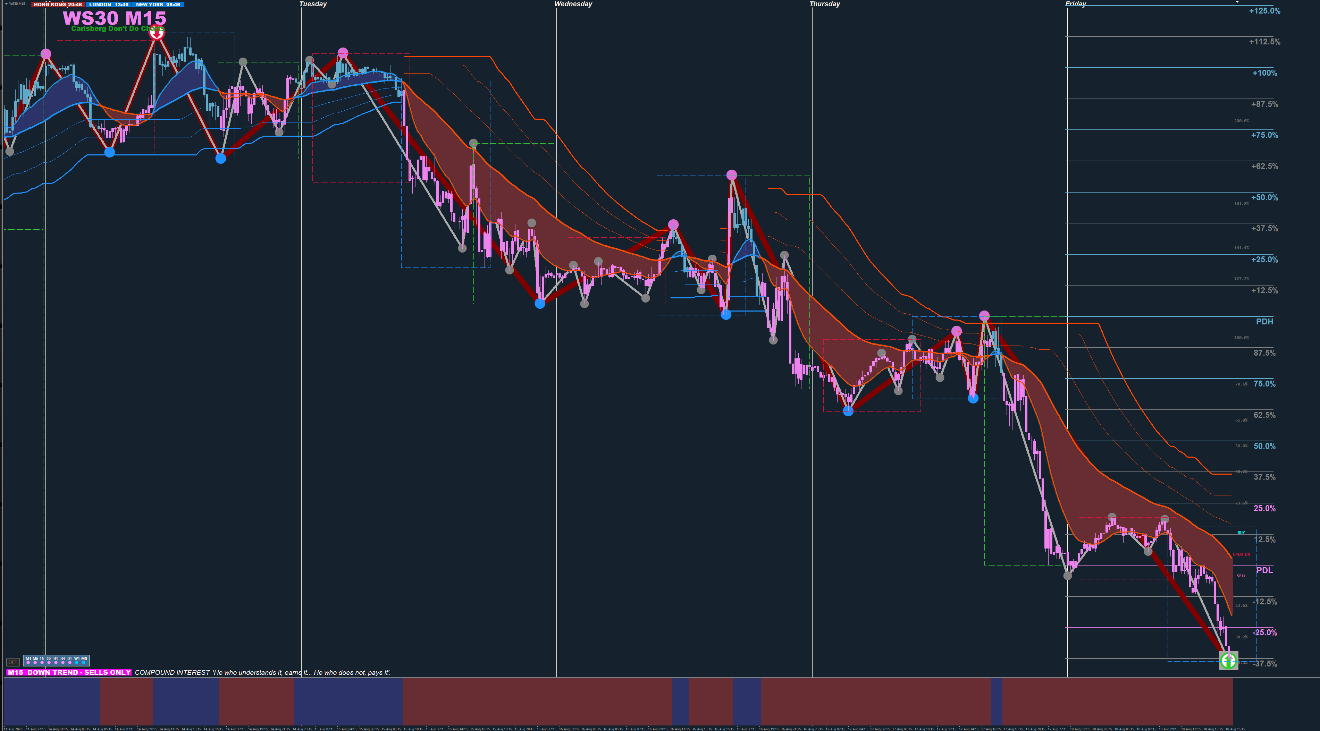Image resolution: width=1320 pixels, height=731 pixels.
Task: Click the D1 timeframe dot
Action: [70, 662]
